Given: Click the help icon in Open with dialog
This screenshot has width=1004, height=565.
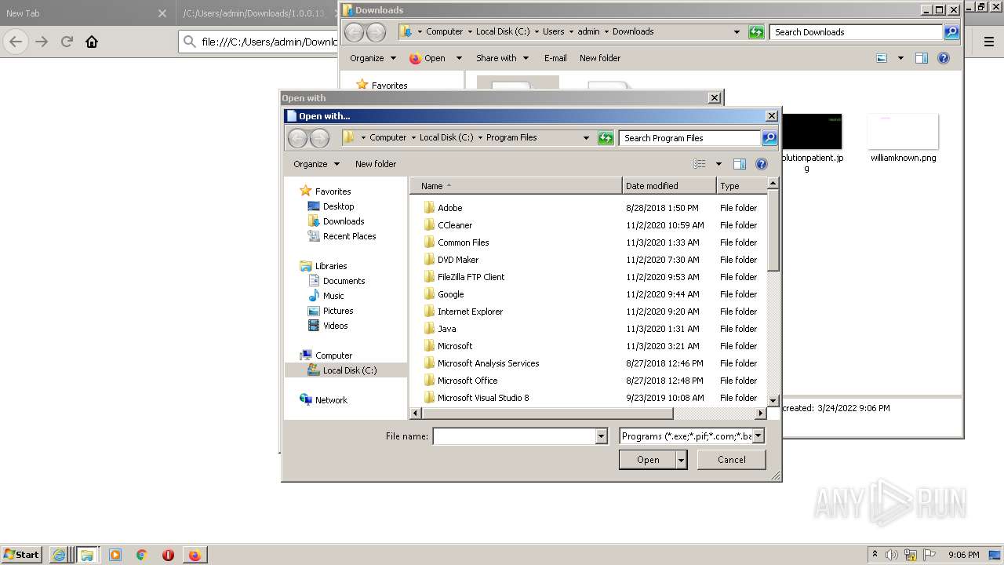Looking at the screenshot, I should (x=761, y=164).
